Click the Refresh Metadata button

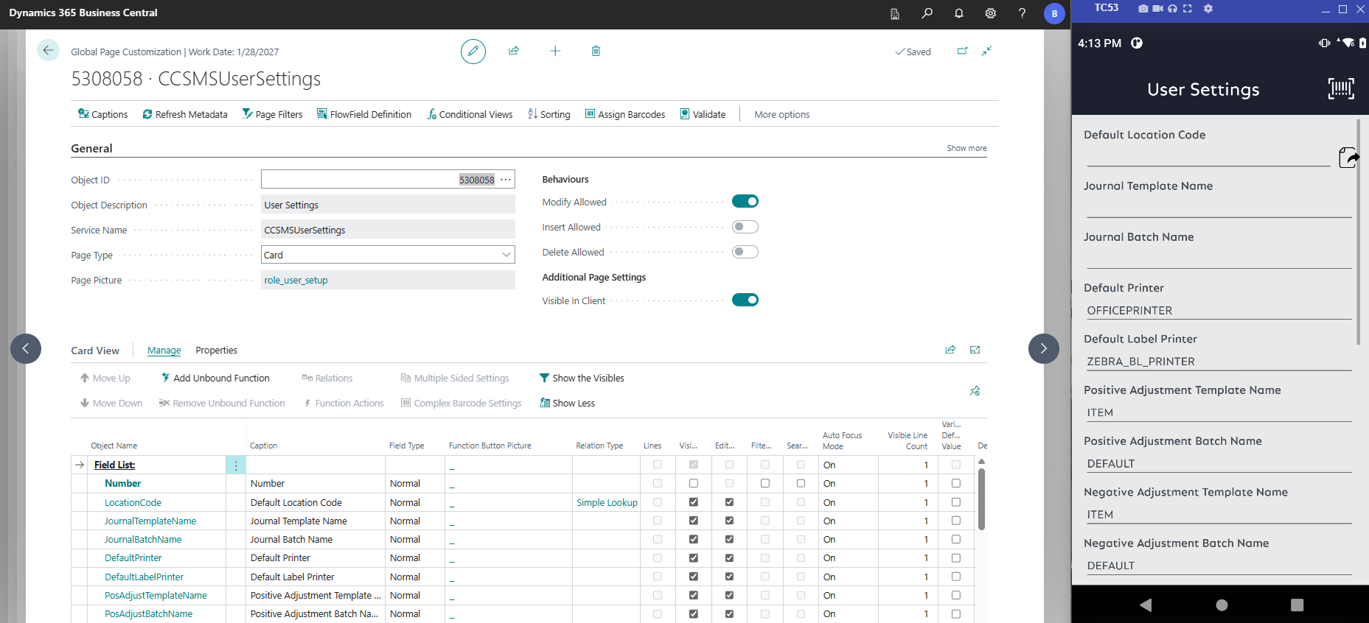185,114
